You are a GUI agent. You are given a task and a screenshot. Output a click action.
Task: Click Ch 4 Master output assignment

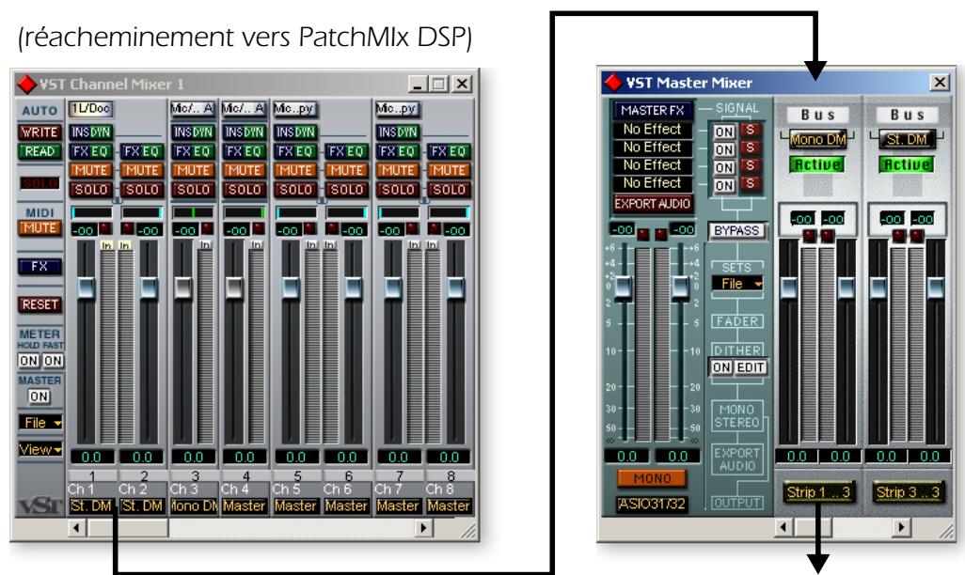242,505
